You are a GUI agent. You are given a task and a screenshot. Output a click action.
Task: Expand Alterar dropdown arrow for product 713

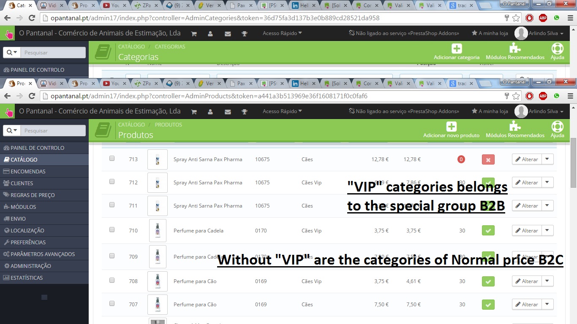click(547, 159)
